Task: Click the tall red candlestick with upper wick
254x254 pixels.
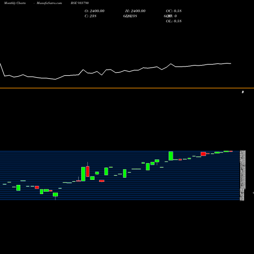Action: coord(87,171)
